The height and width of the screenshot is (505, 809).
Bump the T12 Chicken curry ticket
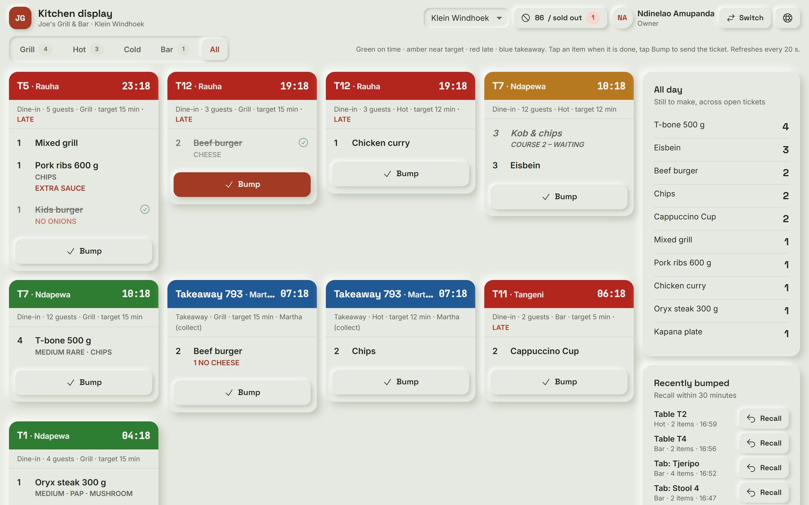pyautogui.click(x=400, y=174)
